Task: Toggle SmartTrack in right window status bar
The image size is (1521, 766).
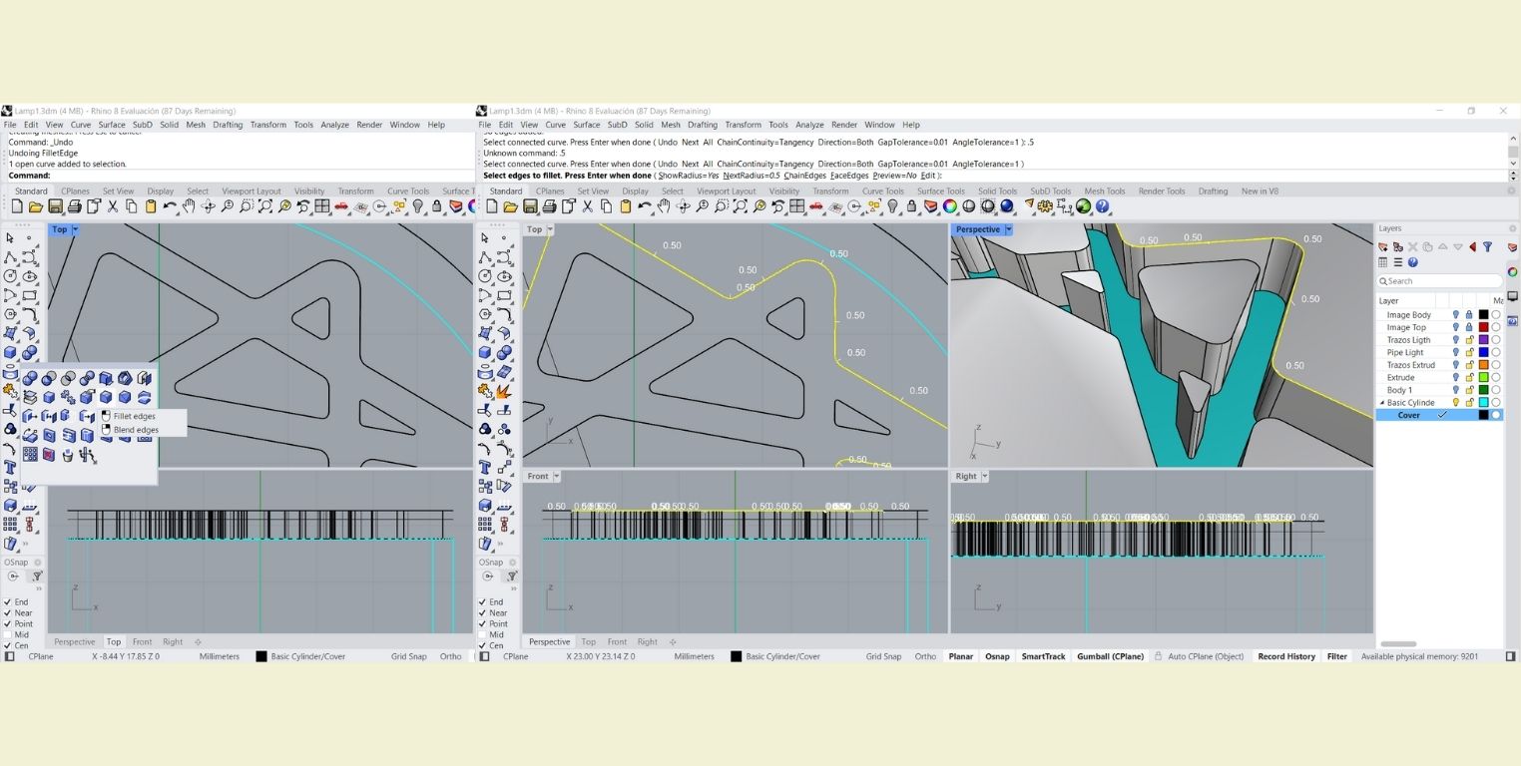Action: click(1043, 656)
